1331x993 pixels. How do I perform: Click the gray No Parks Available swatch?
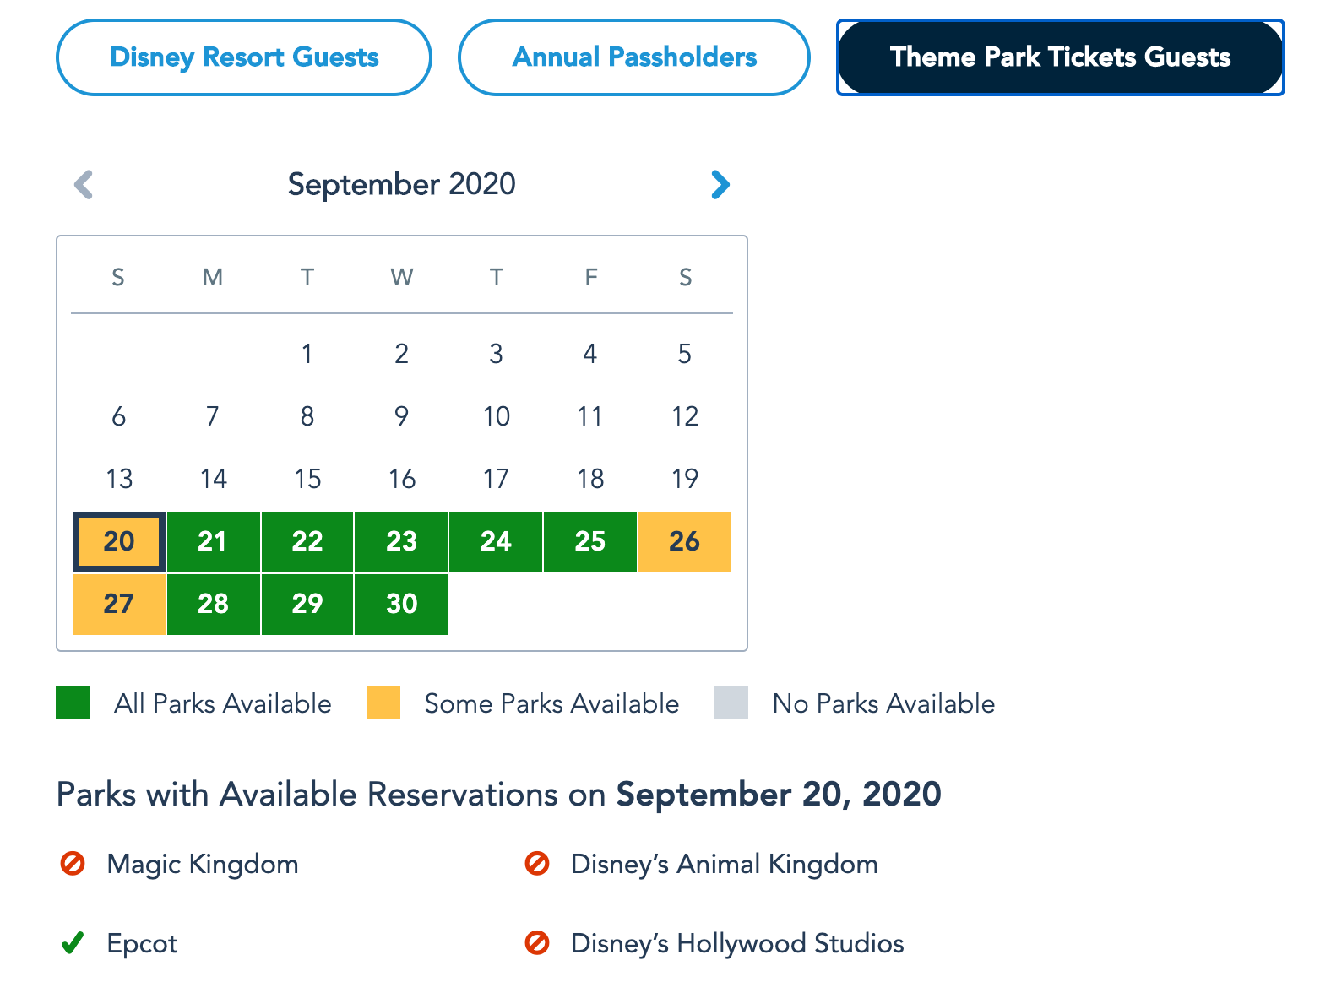pyautogui.click(x=731, y=703)
